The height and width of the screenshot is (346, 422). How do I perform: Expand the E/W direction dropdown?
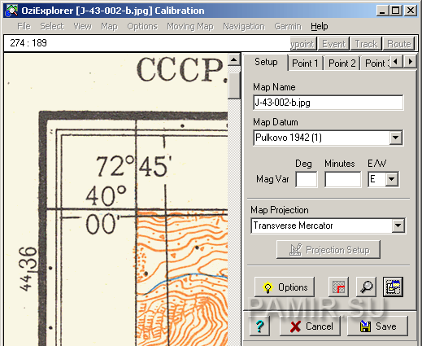point(391,179)
